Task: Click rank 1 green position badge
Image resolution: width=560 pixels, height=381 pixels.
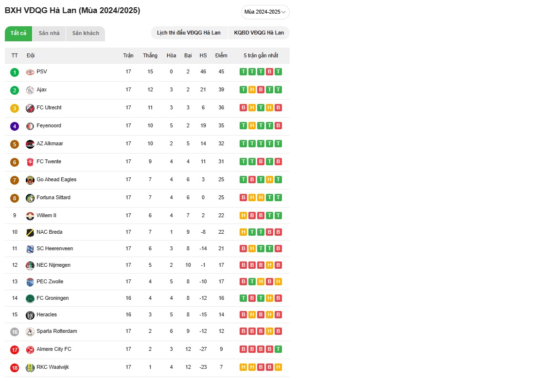Action: click(x=15, y=72)
